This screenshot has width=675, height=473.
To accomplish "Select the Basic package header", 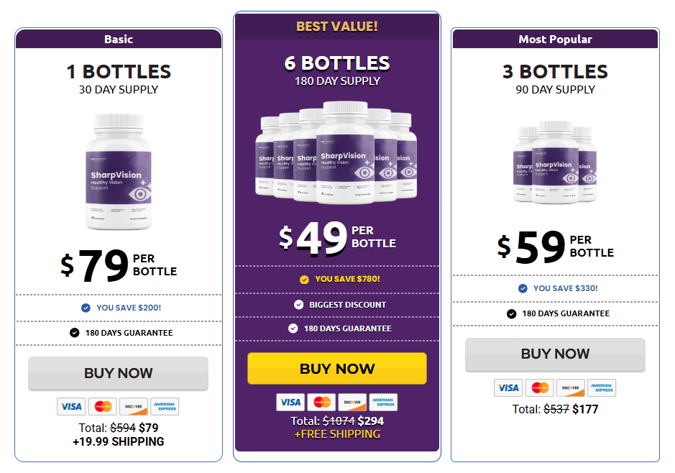I will (119, 39).
